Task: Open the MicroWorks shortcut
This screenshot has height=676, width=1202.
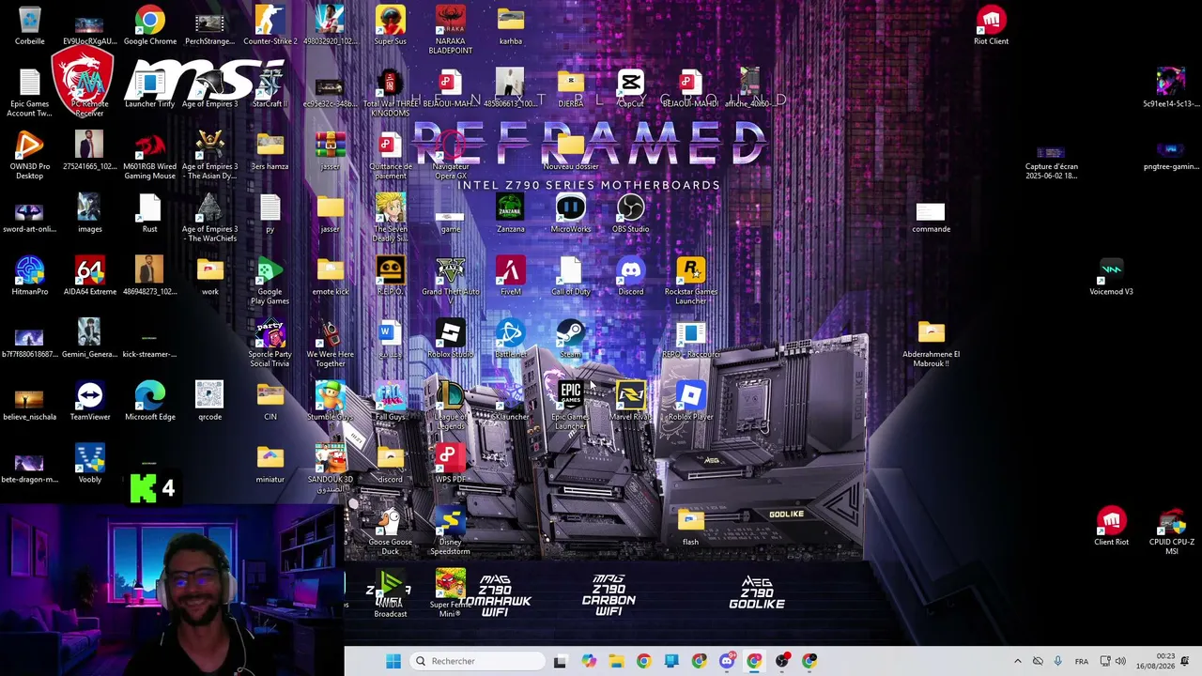Action: 570,214
